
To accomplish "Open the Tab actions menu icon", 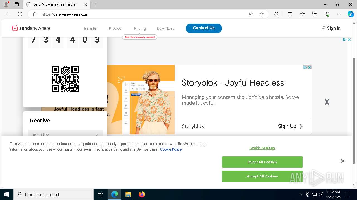I will (17, 4).
